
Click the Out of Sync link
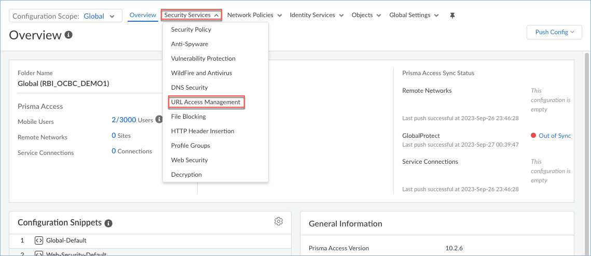click(554, 136)
